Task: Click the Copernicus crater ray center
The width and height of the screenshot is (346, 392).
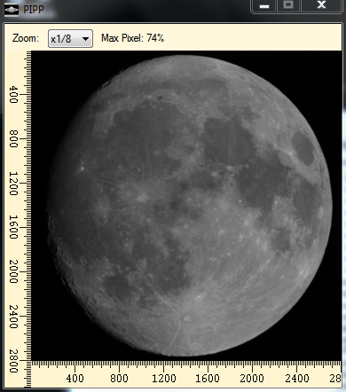Action: [x=143, y=196]
